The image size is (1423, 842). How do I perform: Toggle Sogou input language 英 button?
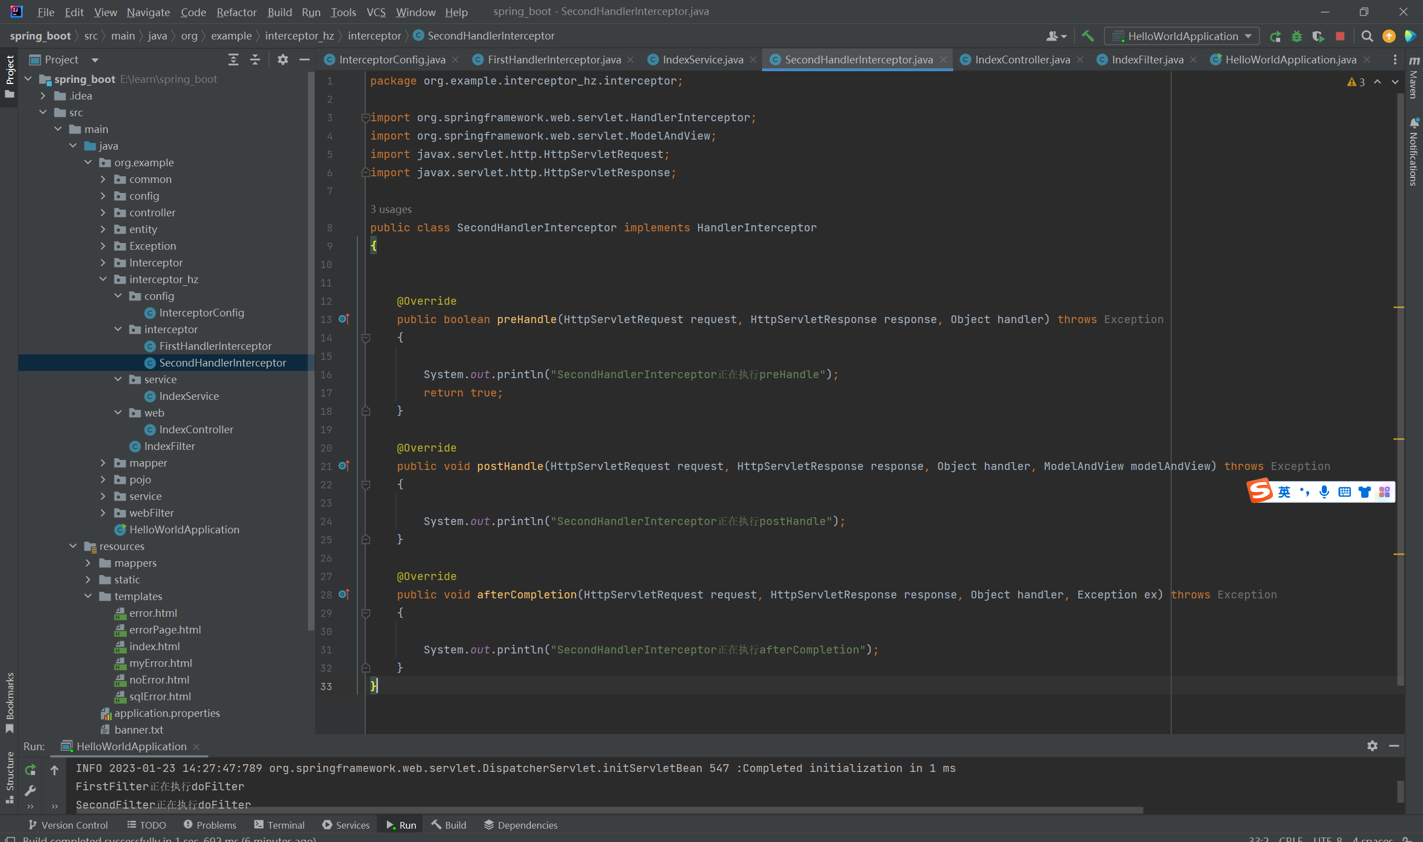tap(1285, 492)
